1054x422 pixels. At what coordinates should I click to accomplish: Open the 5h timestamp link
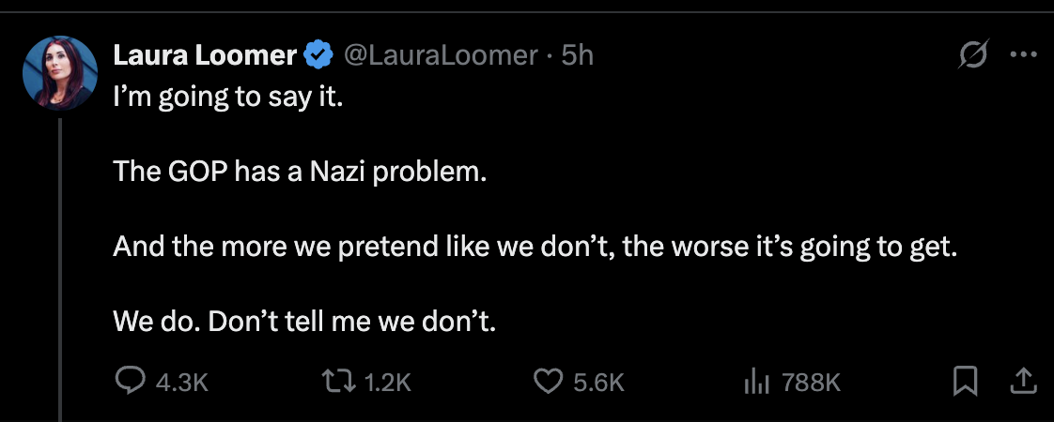[577, 56]
